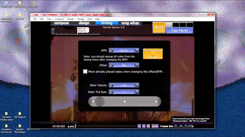Set Playback Rate to 75%
This screenshot has width=245, height=137.
(x=186, y=126)
